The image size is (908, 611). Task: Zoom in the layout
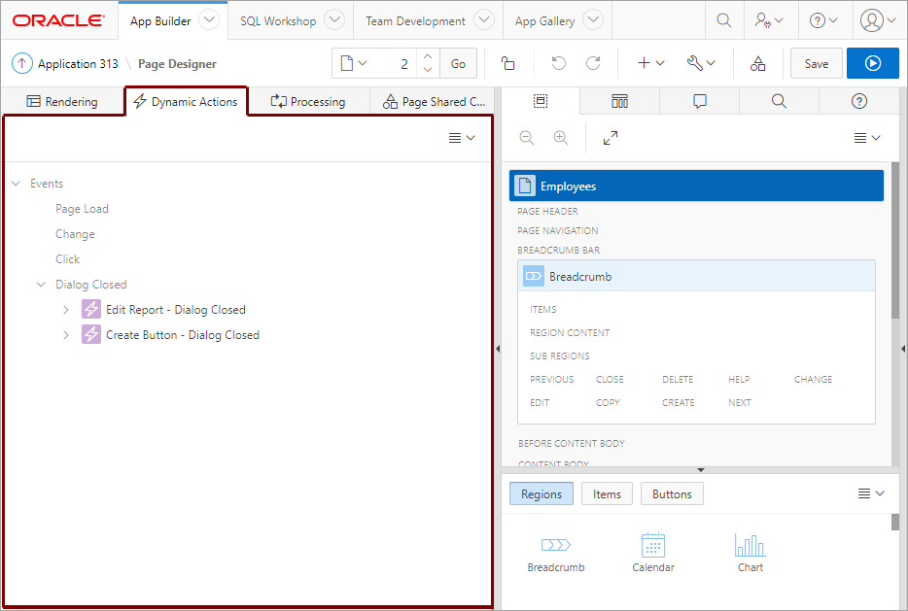click(561, 138)
